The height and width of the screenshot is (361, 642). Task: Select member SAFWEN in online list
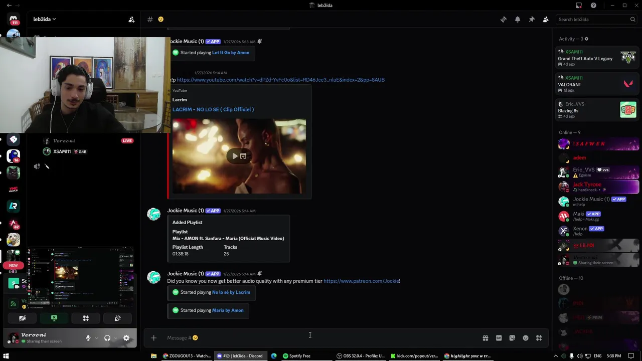(598, 144)
